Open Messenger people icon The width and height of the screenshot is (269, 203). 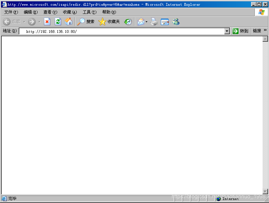tap(176, 22)
